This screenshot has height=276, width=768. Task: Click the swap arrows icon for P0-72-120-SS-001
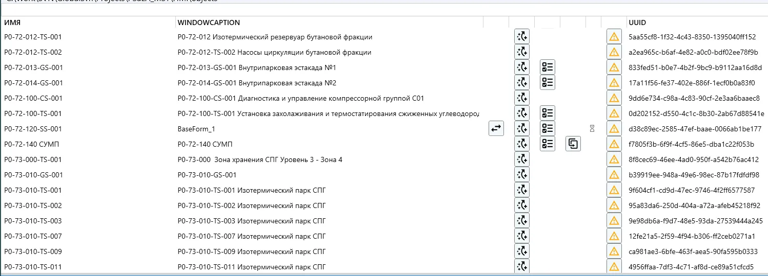tap(496, 129)
